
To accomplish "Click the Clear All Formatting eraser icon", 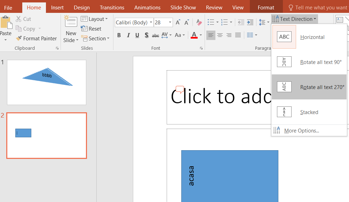I will [x=199, y=23].
